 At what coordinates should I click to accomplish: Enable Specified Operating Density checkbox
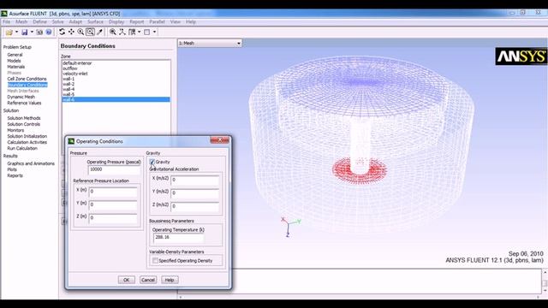pos(155,260)
